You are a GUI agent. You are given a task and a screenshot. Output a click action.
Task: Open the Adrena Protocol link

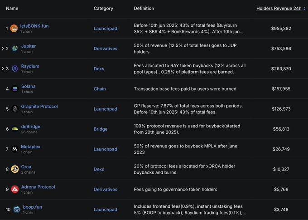point(38,187)
